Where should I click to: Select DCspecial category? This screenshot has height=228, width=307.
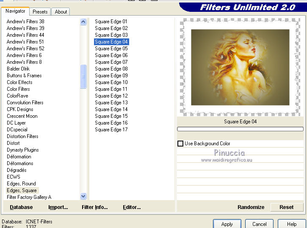click(17, 130)
